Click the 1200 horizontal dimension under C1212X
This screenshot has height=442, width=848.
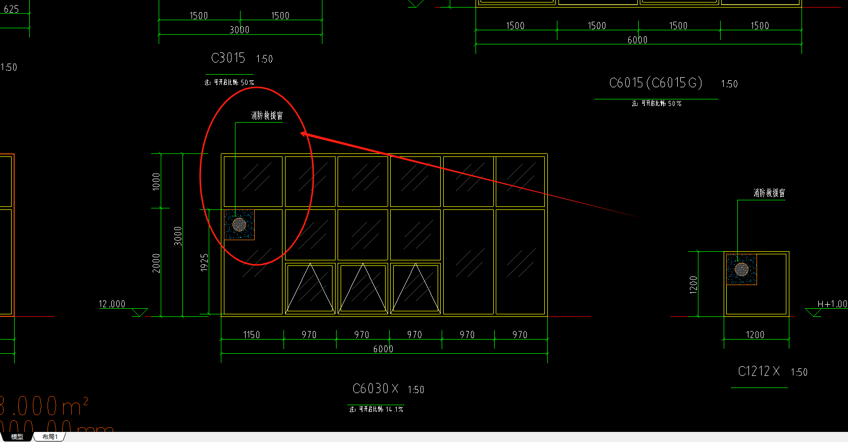755,335
